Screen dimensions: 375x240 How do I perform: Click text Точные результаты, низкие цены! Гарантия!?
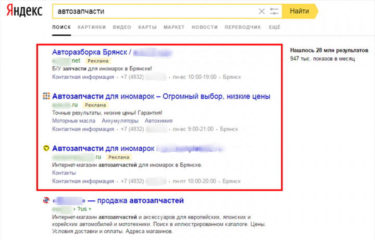coord(107,113)
